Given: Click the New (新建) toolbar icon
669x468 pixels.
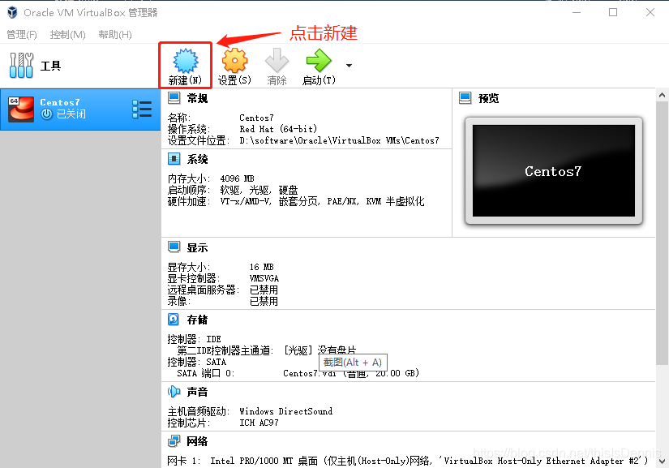Looking at the screenshot, I should (185, 61).
